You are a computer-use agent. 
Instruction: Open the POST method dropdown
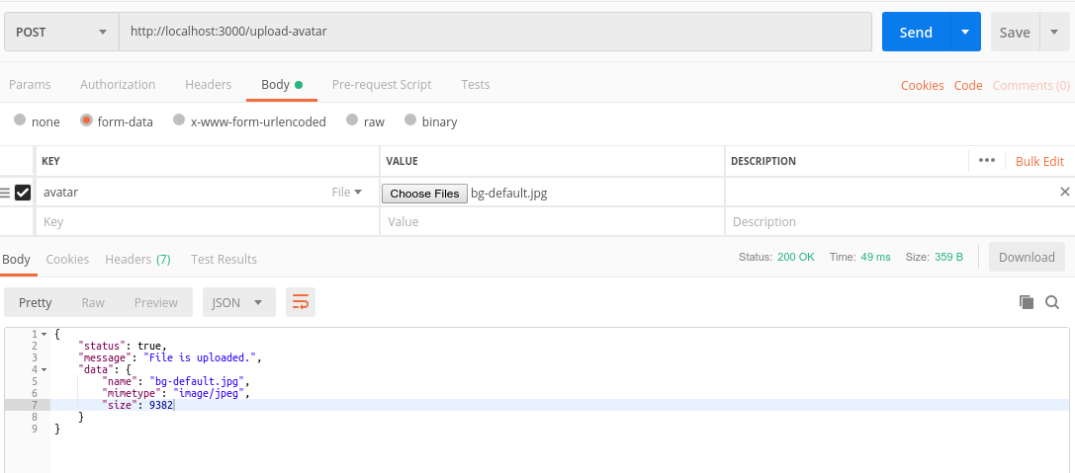tap(61, 32)
